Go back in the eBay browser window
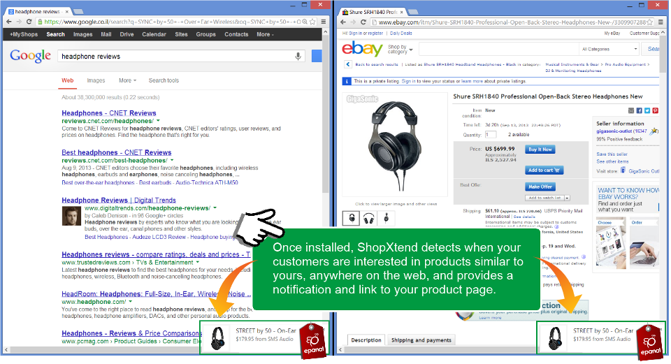Screen dimensions: 671x364 tap(342, 22)
